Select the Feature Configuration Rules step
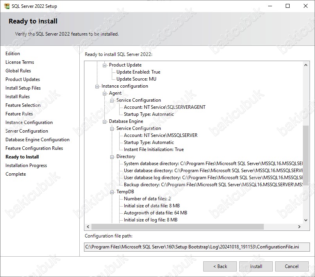315x277 pixels. 34,148
